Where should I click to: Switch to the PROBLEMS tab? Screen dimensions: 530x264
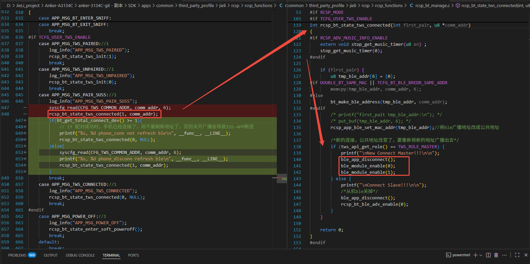[17, 255]
